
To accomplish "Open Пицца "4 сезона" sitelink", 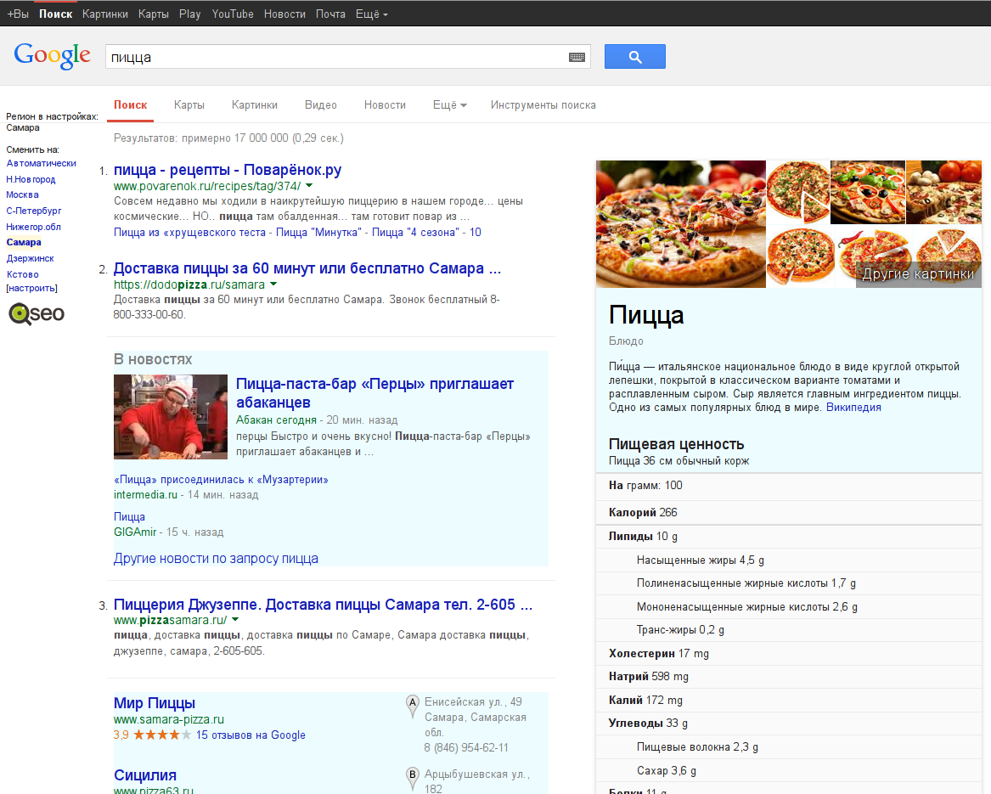I will (415, 232).
